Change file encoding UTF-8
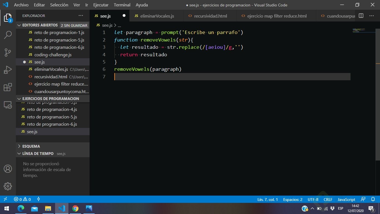Viewport: 380px width, 214px height. point(313,200)
